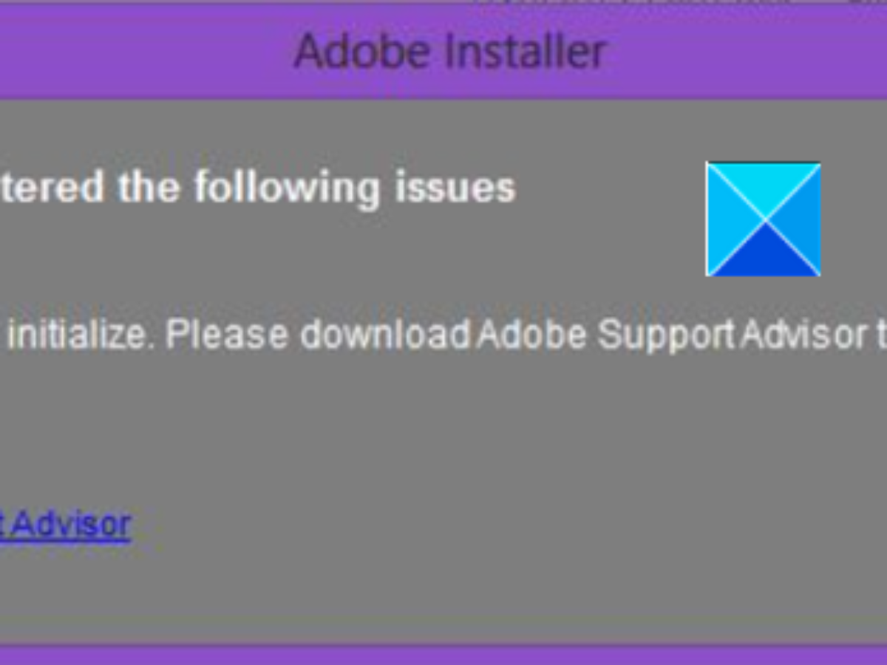
Task: Click the partial "tered" text in the heading
Action: [52, 188]
